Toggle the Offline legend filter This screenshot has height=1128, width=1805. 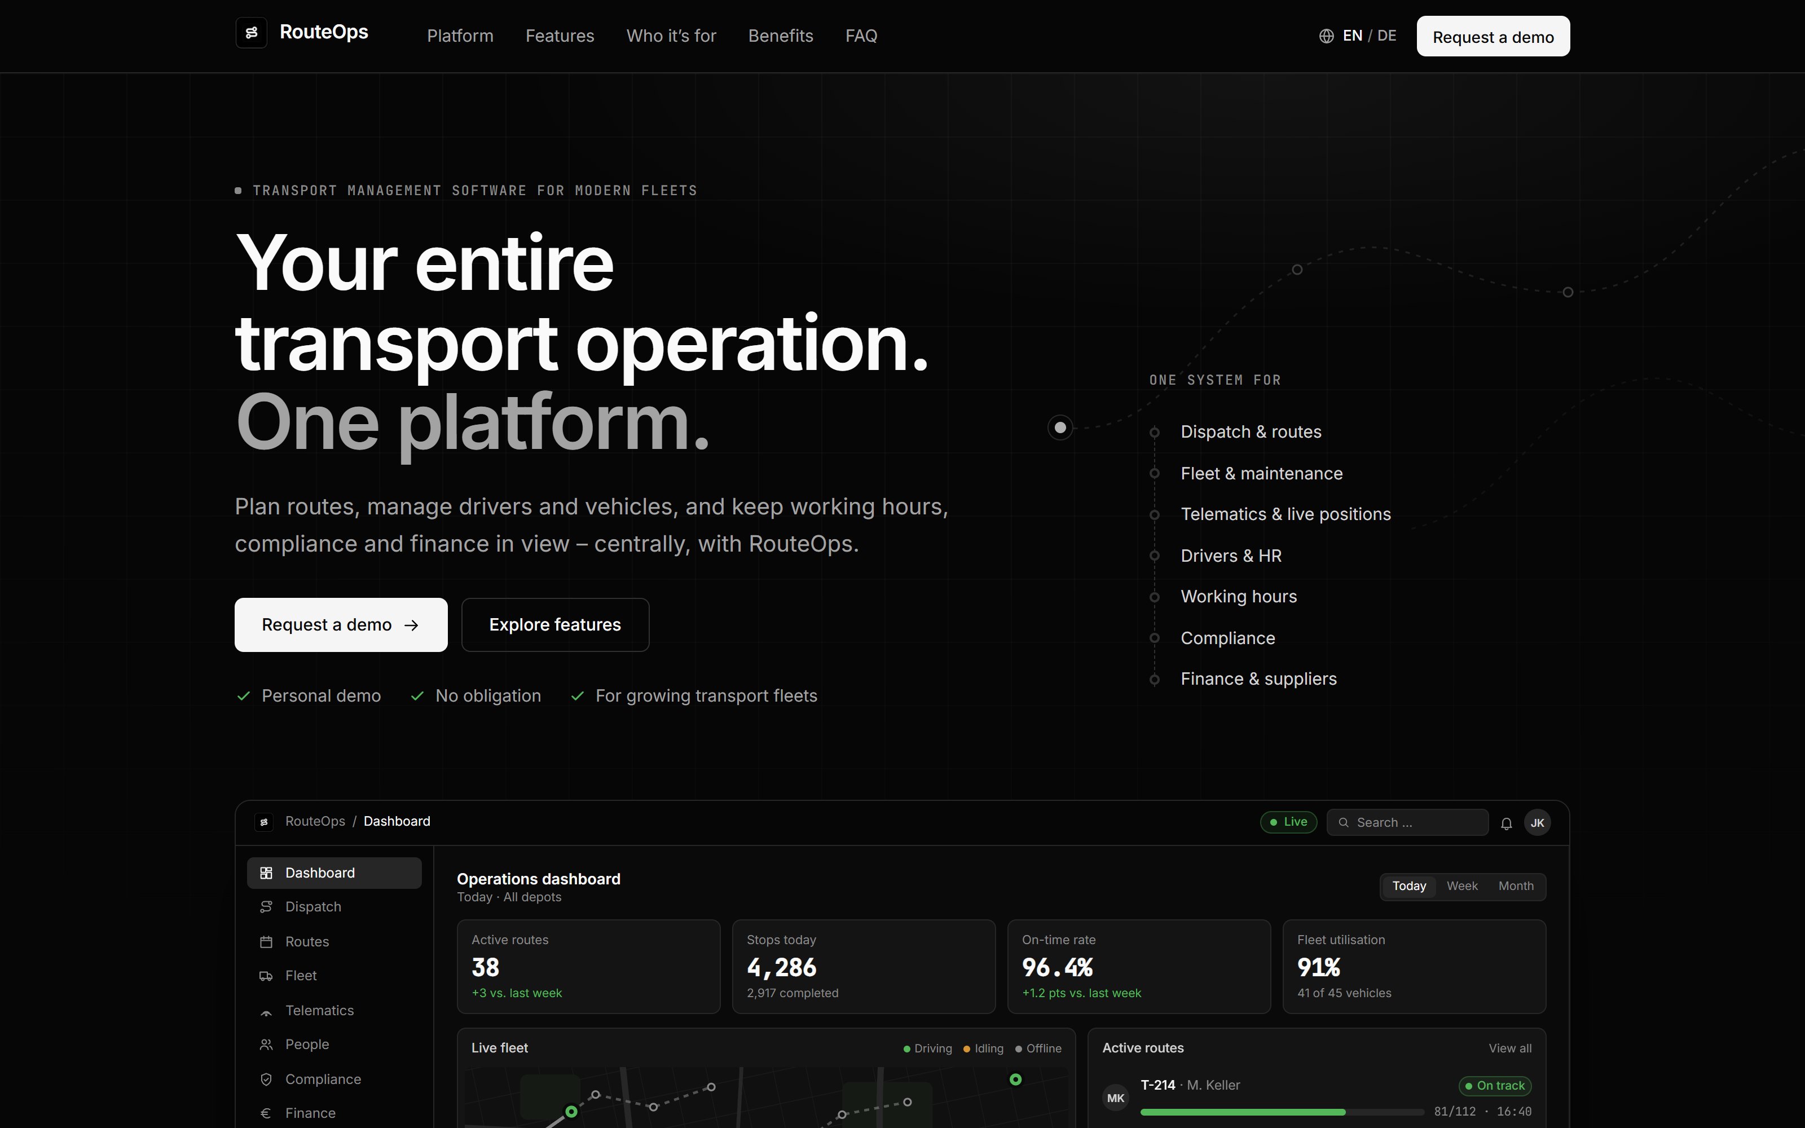pyautogui.click(x=1038, y=1049)
